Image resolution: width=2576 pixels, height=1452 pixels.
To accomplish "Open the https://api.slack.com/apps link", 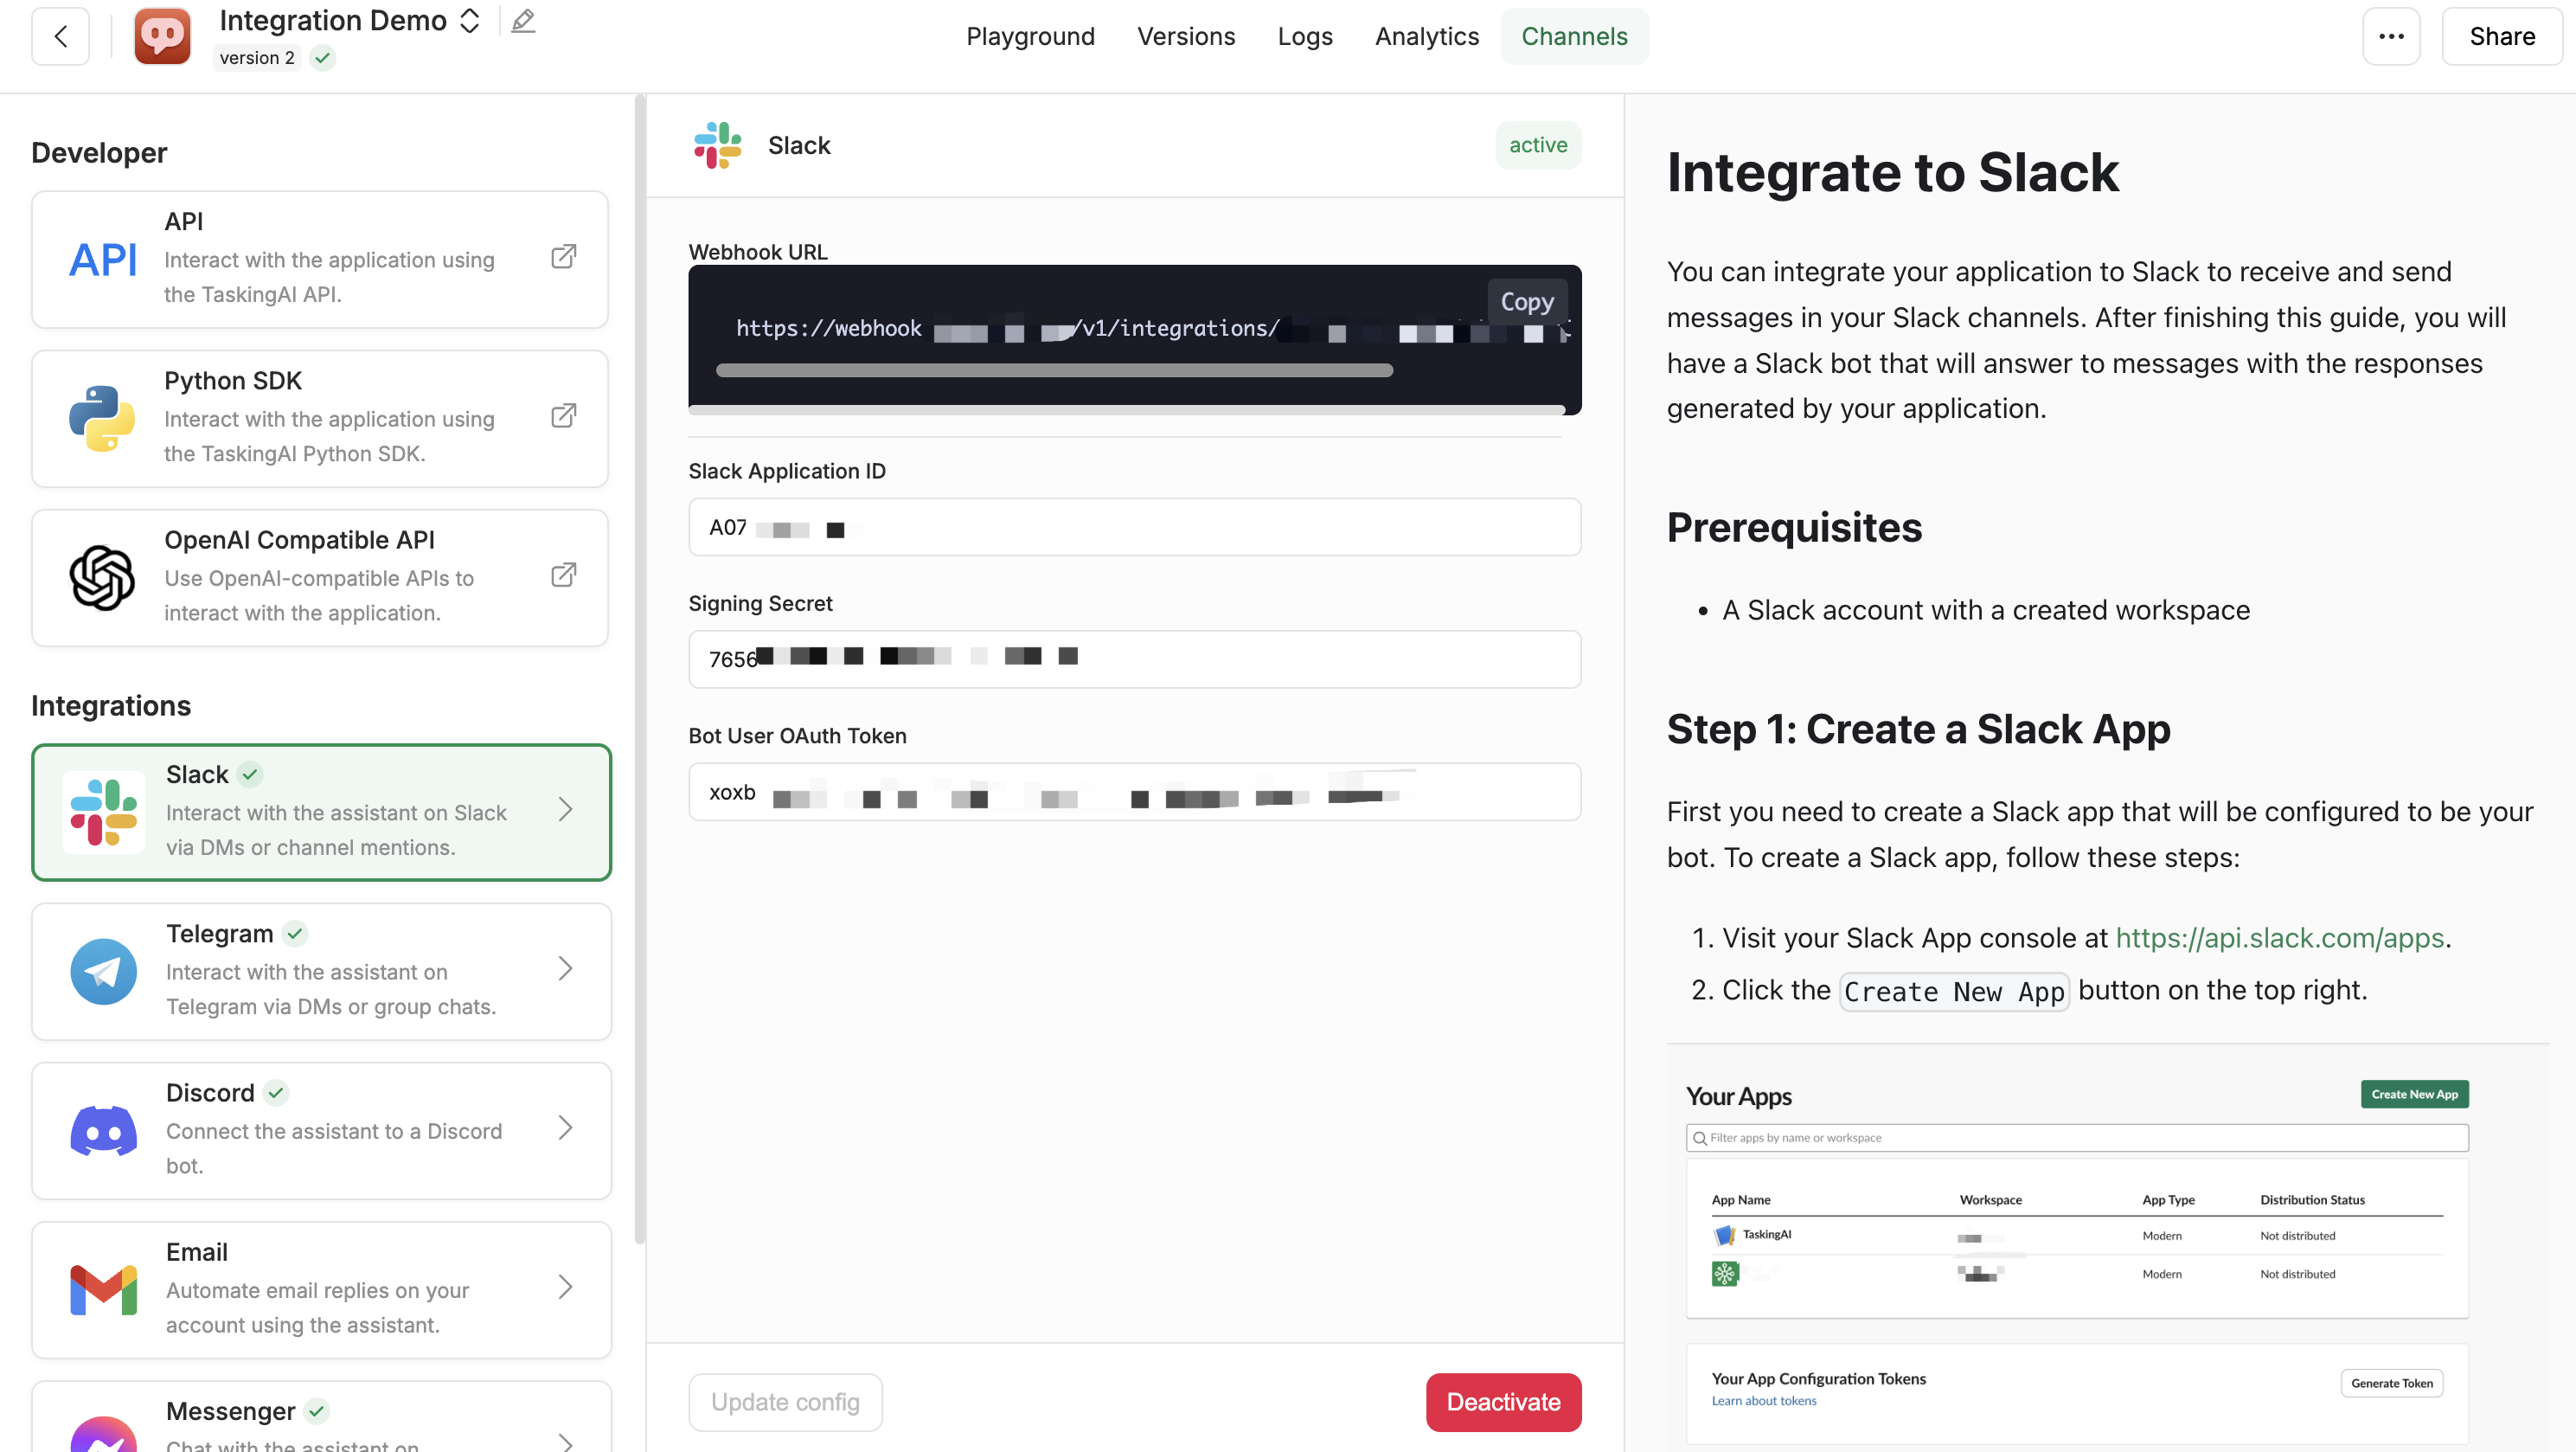I will pyautogui.click(x=2279, y=938).
